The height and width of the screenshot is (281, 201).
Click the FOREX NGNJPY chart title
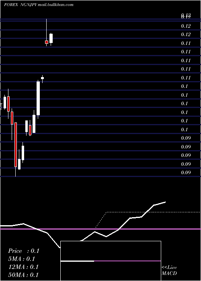pyautogui.click(x=21, y=5)
